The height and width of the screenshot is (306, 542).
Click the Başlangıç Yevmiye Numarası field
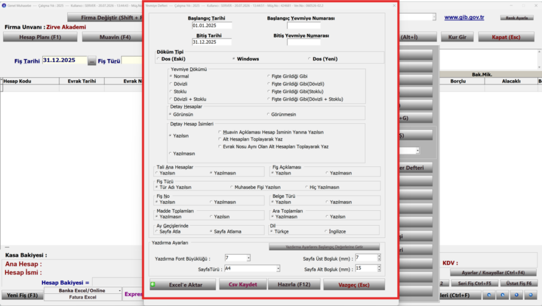304,25
